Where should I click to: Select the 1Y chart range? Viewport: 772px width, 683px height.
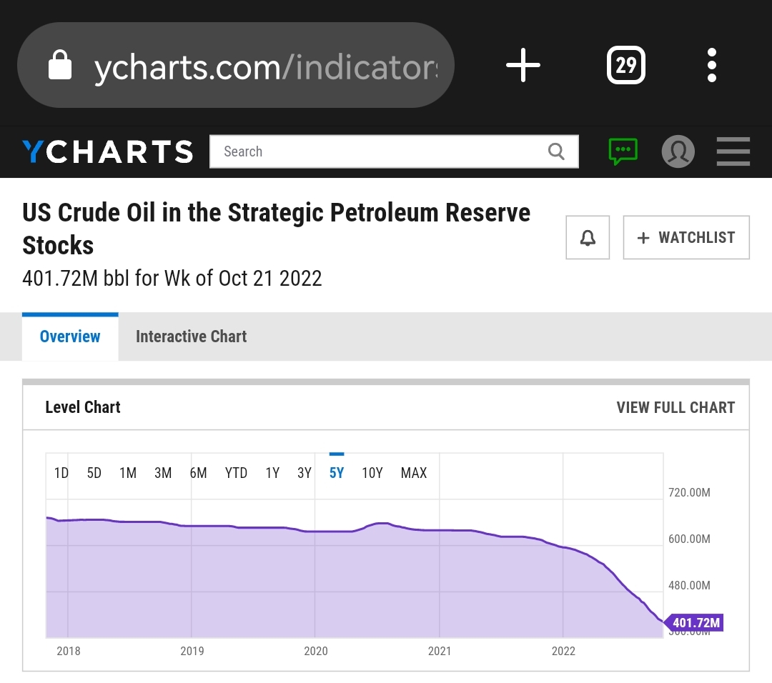(272, 473)
